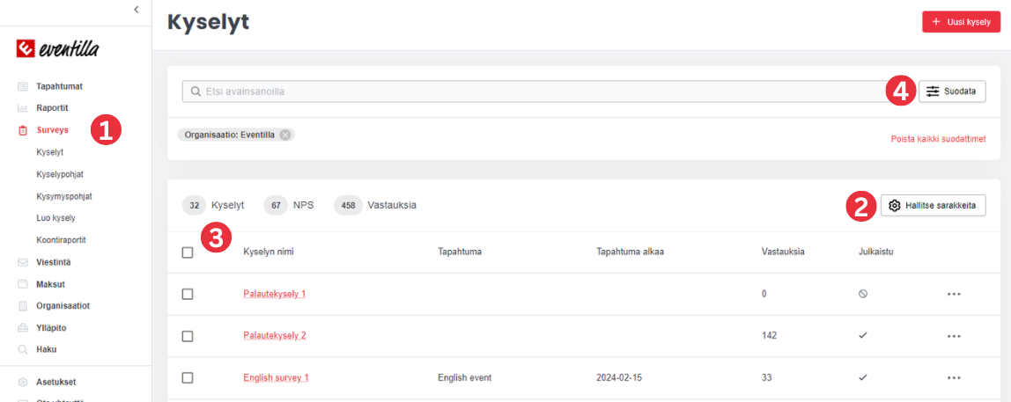This screenshot has height=402, width=1011.
Task: Toggle the select-all checkbox in table header
Action: (188, 252)
